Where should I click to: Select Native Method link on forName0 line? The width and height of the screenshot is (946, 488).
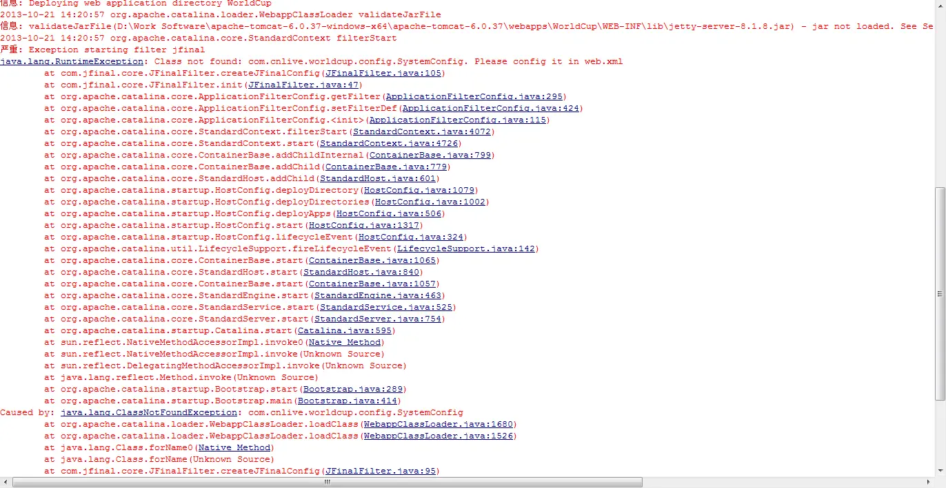tap(234, 447)
